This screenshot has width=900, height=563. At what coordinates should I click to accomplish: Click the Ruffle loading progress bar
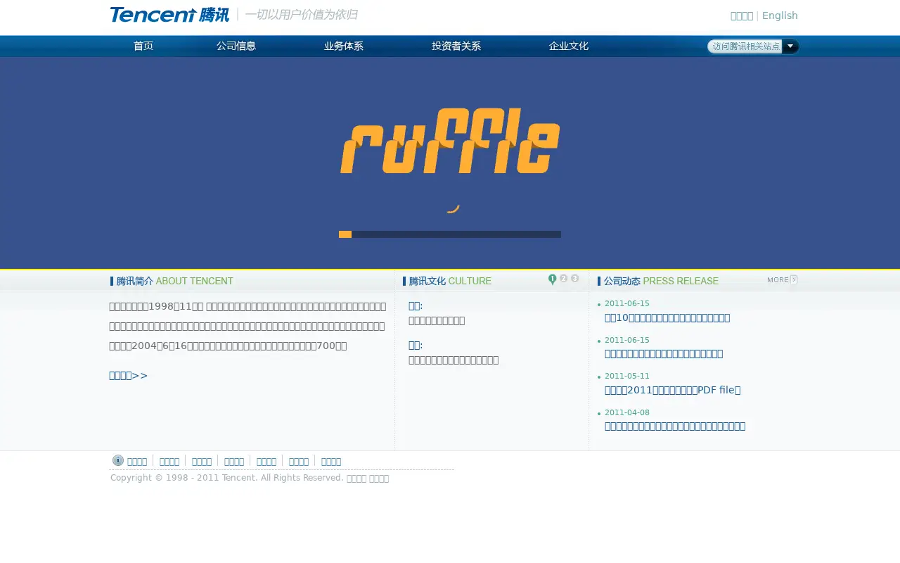[x=450, y=234]
